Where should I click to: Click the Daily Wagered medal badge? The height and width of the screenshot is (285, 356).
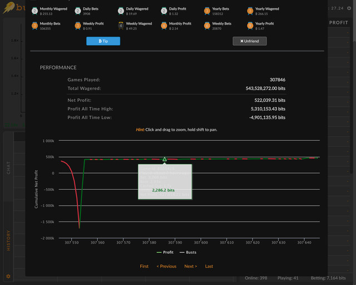coord(121,11)
